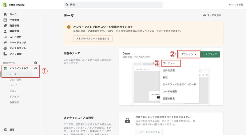Select プレビュー from the action menu
Screen dimensions: 246x135
(x=169, y=63)
